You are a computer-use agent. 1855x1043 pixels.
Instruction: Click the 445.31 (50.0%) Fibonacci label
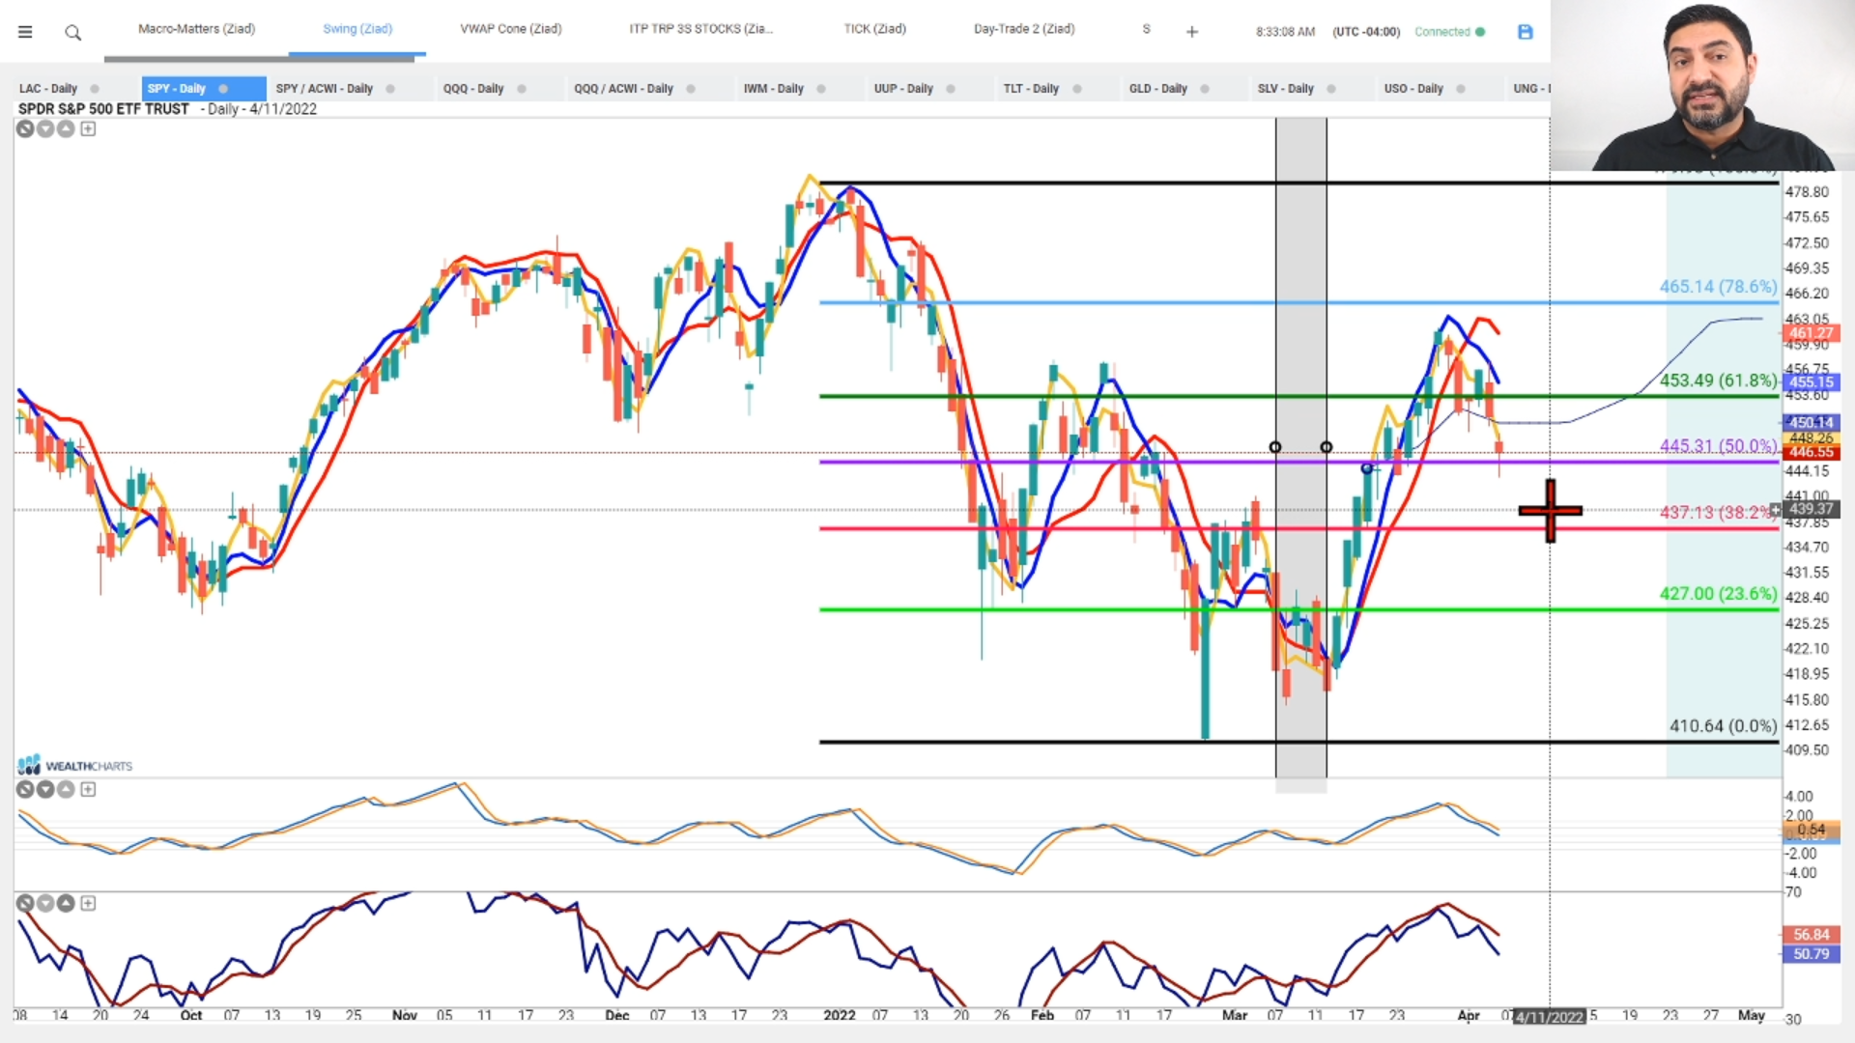pos(1718,446)
